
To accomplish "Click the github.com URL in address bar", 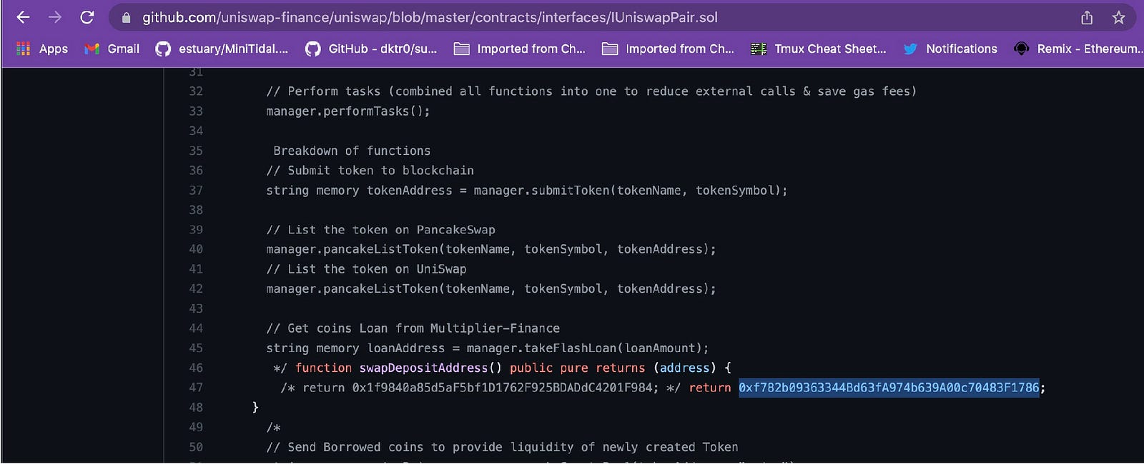I will click(x=430, y=18).
